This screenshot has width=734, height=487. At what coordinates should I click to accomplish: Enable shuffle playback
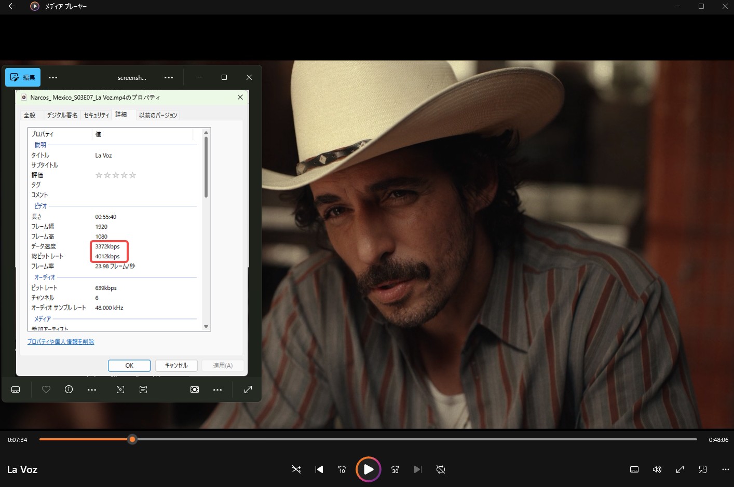pos(296,469)
